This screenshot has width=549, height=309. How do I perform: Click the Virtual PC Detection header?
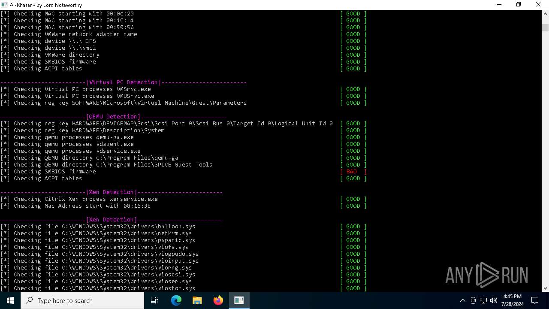click(124, 82)
